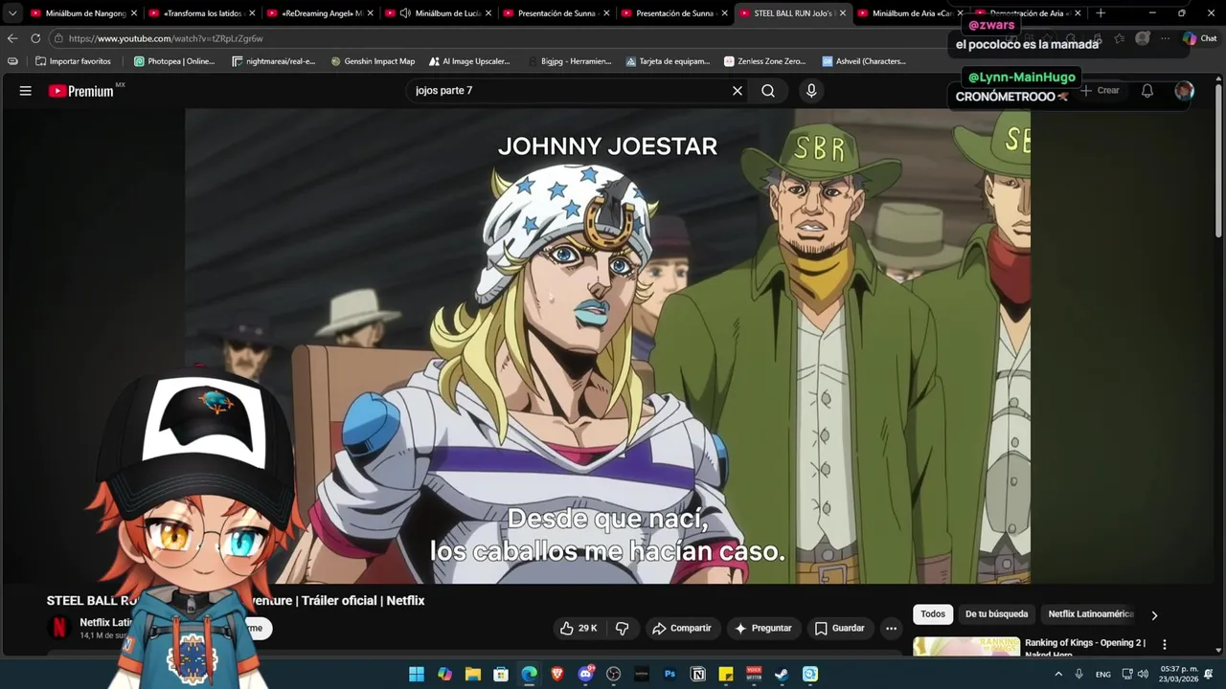Open "Asheil (Characters..." bookmark
1226x689 pixels.
pos(863,61)
